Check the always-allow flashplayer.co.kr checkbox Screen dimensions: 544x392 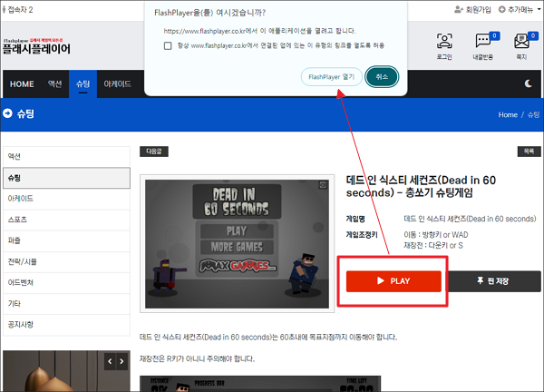[x=168, y=46]
